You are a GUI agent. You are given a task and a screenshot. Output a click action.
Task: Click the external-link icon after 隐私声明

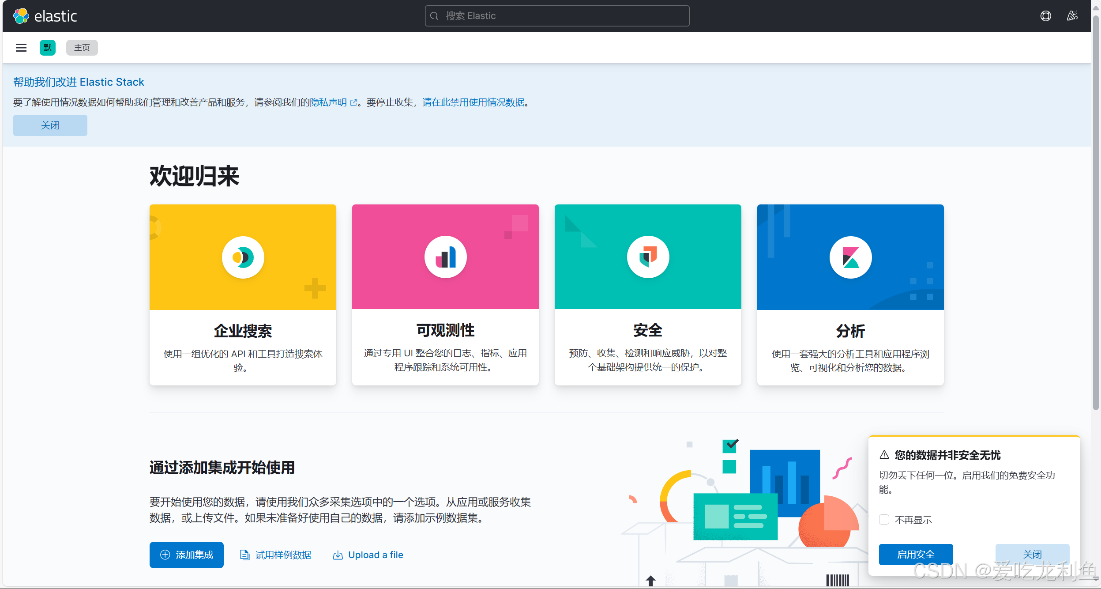(353, 103)
